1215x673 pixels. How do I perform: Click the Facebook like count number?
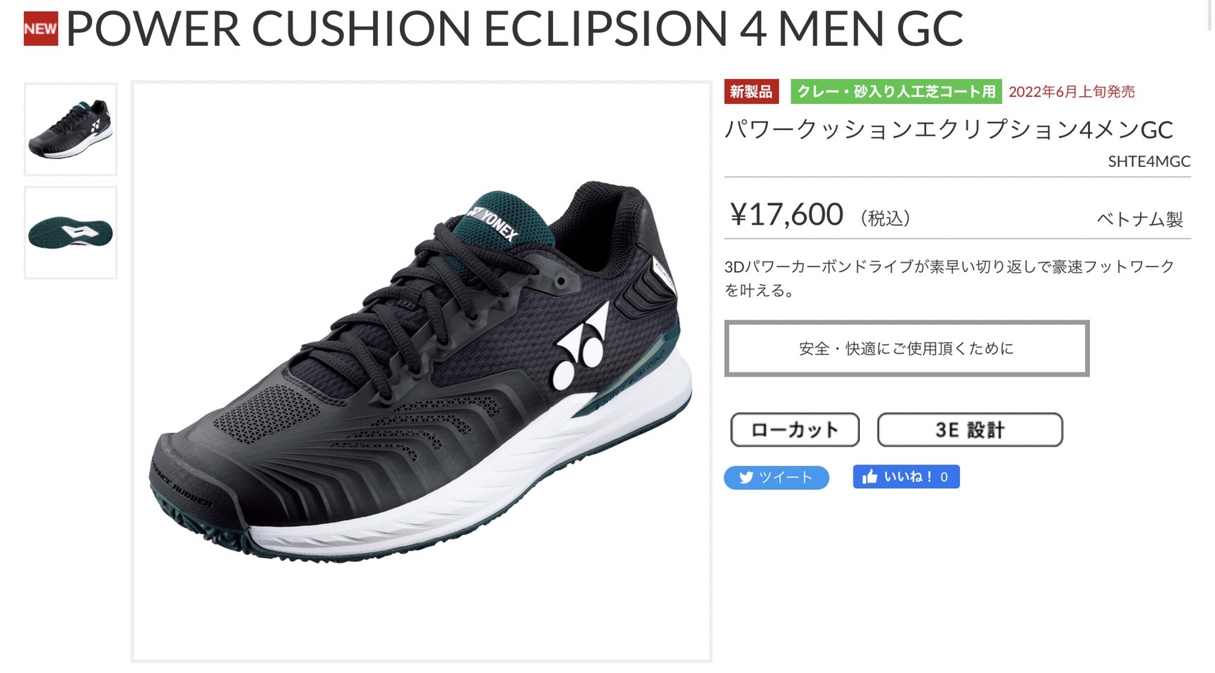[x=944, y=477]
